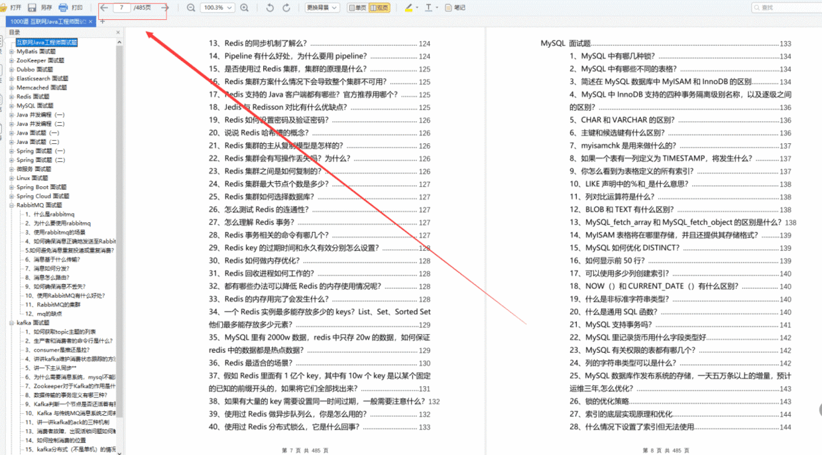This screenshot has height=455, width=822.
Task: Select the Java 并发编程（一） outline entry
Action: (41, 115)
